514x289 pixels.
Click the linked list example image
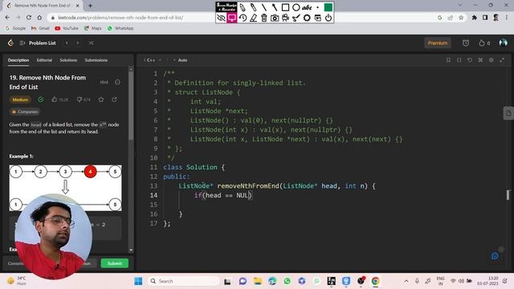click(x=66, y=188)
